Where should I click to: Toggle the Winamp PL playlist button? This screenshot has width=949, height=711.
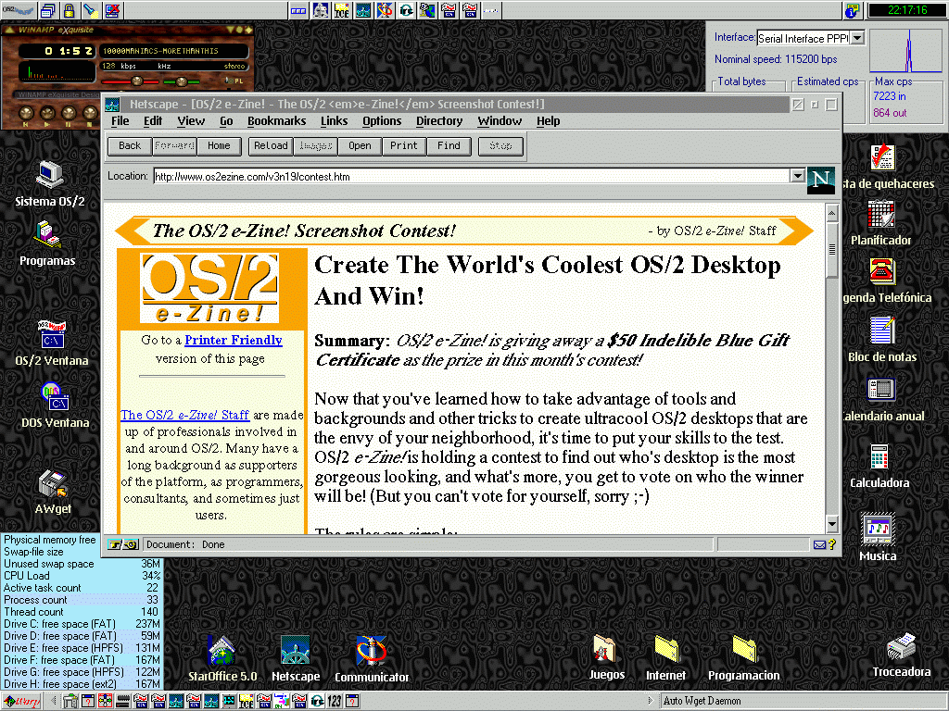[234, 81]
